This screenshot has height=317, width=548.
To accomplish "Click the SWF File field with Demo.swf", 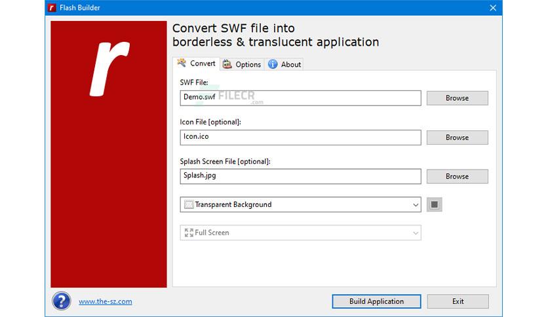I will [x=301, y=98].
